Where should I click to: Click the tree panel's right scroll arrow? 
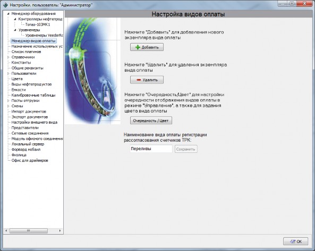[x=60, y=231]
